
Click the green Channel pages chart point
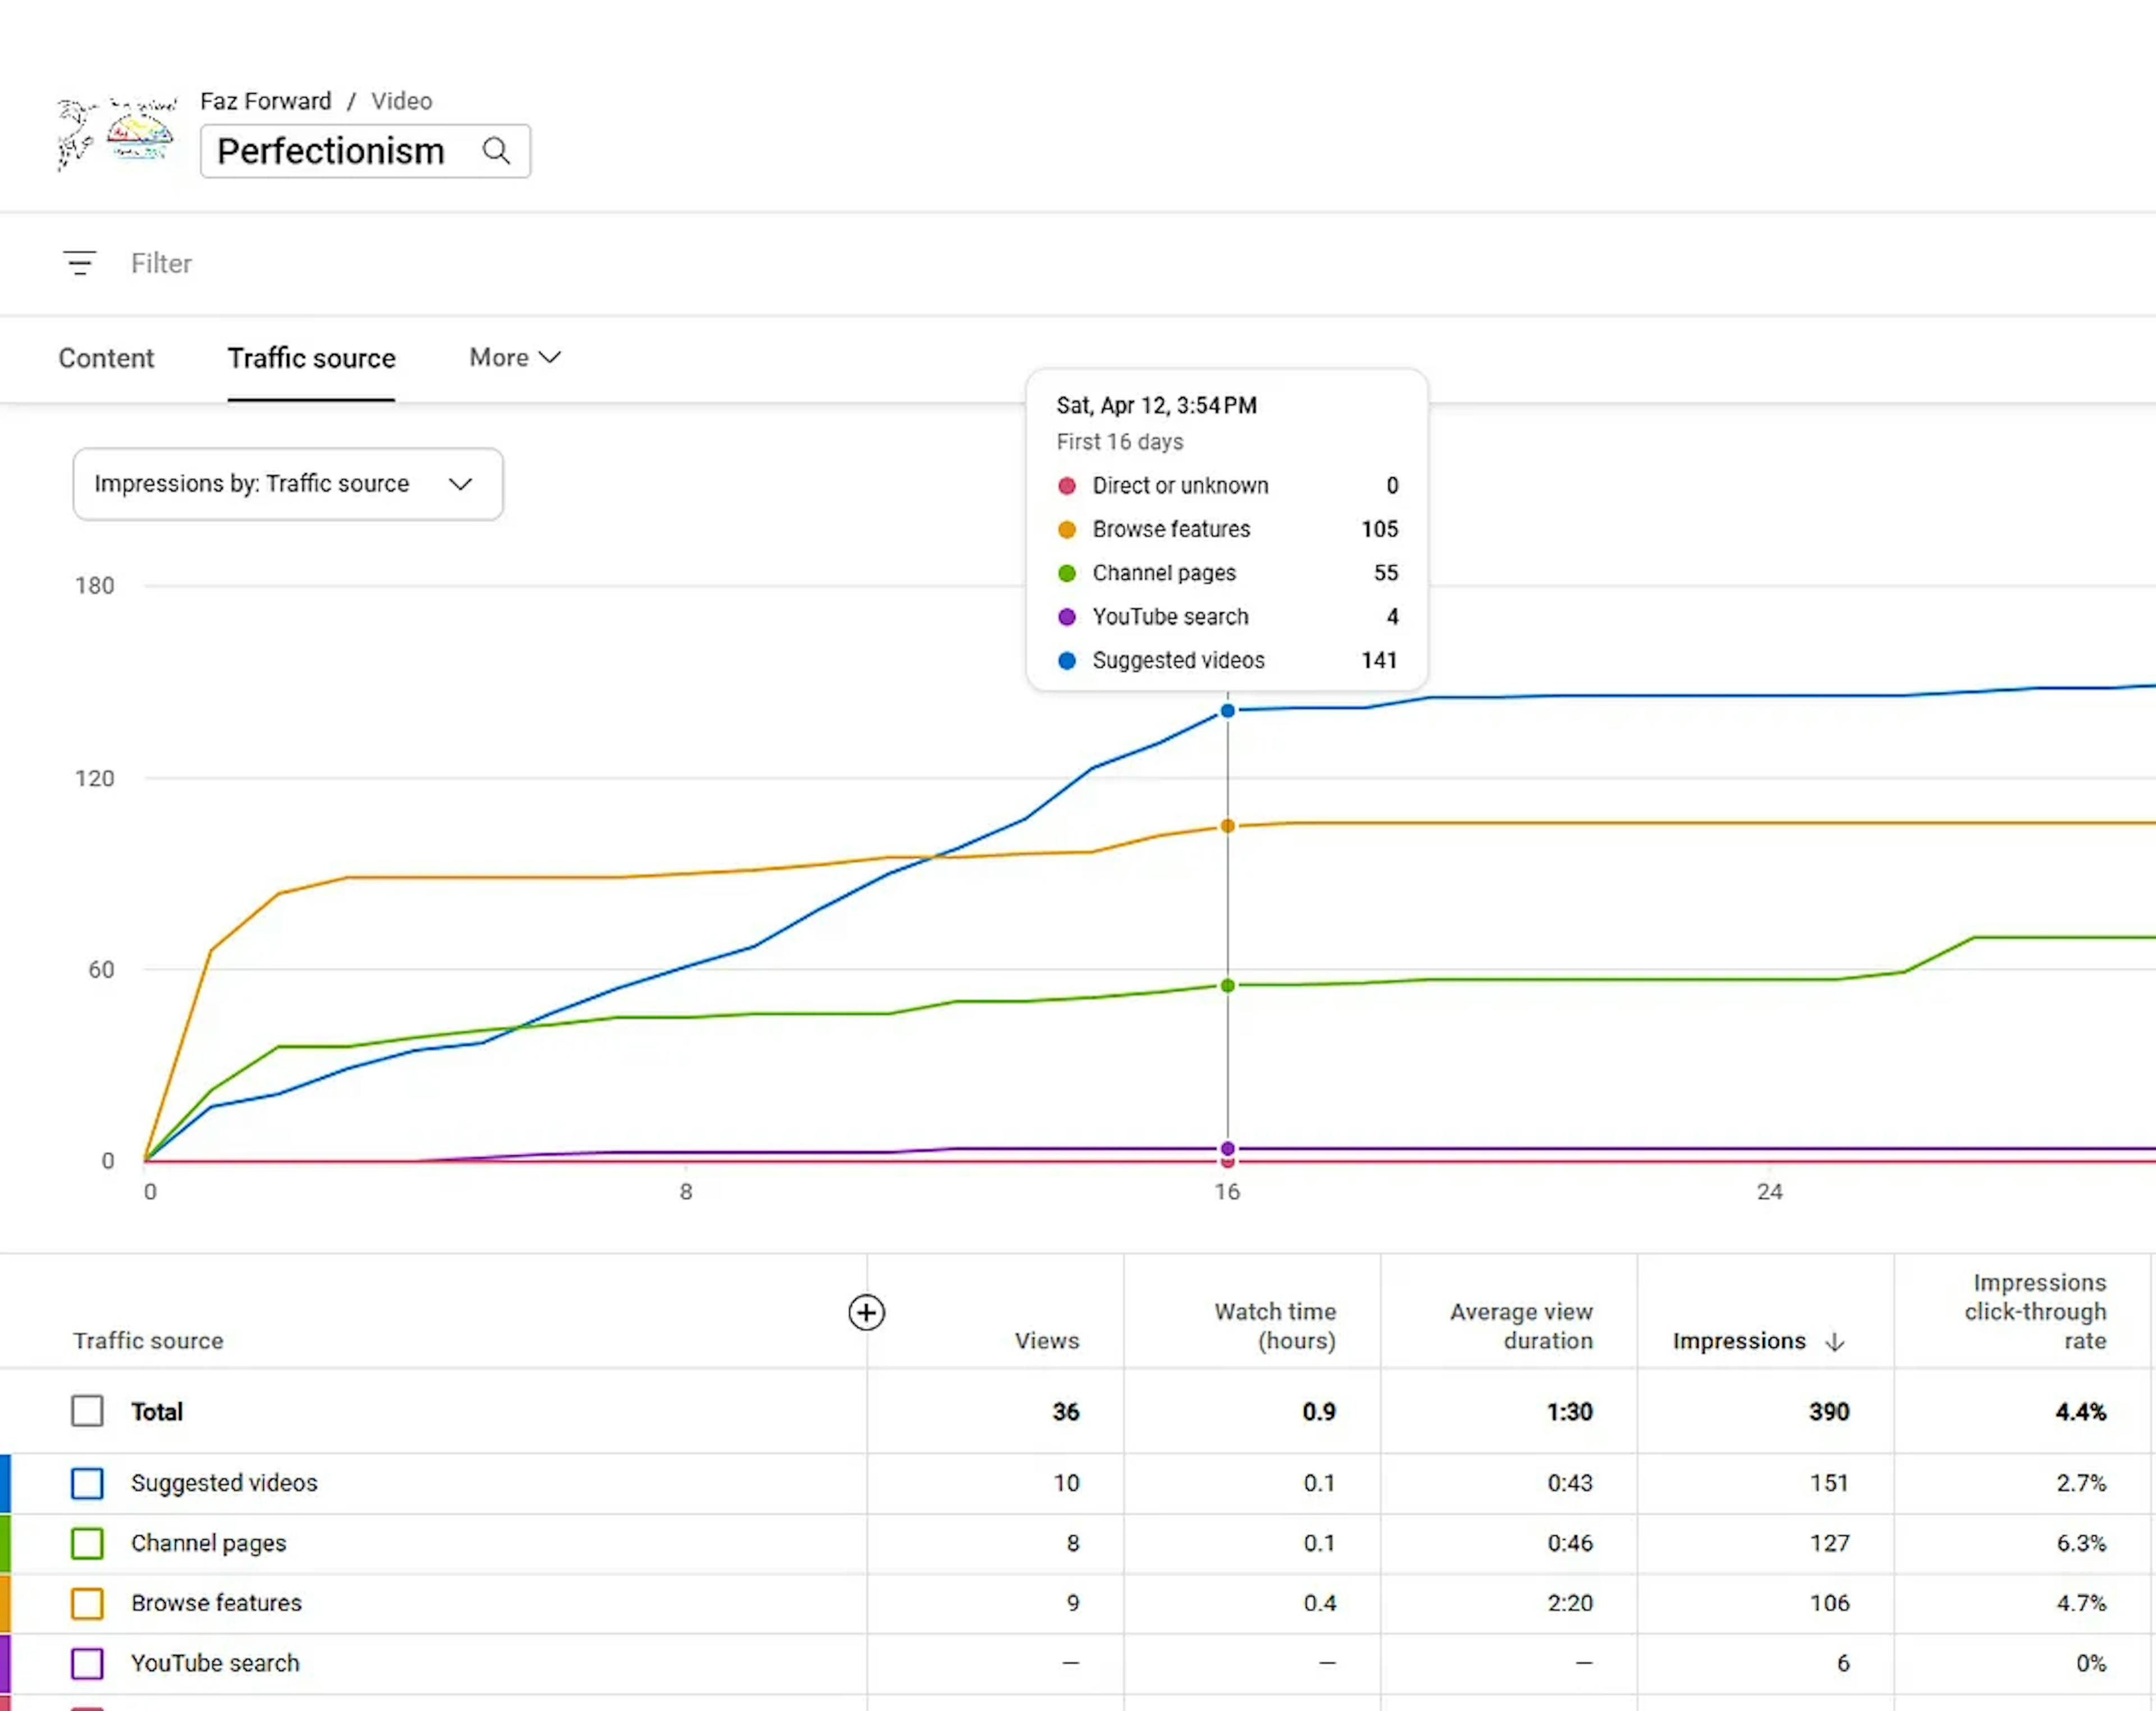coord(1227,986)
